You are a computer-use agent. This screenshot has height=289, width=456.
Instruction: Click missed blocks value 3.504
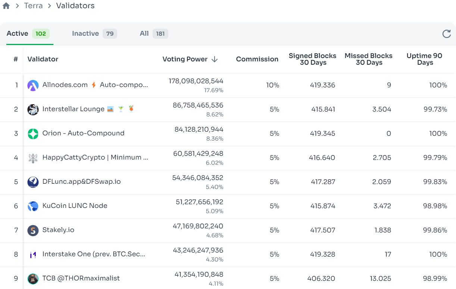pyautogui.click(x=382, y=109)
